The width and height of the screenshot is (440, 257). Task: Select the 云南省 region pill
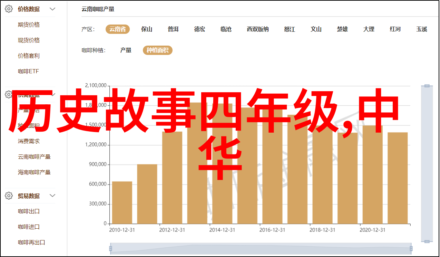[117, 29]
